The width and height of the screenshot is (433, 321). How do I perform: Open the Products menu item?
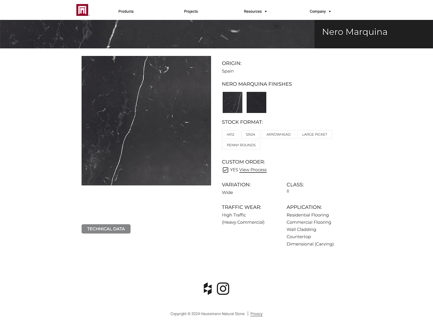[126, 11]
